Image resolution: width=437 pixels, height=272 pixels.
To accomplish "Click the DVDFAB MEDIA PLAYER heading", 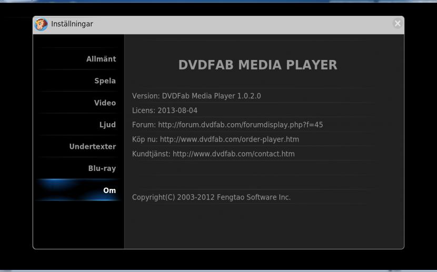I will pyautogui.click(x=258, y=65).
